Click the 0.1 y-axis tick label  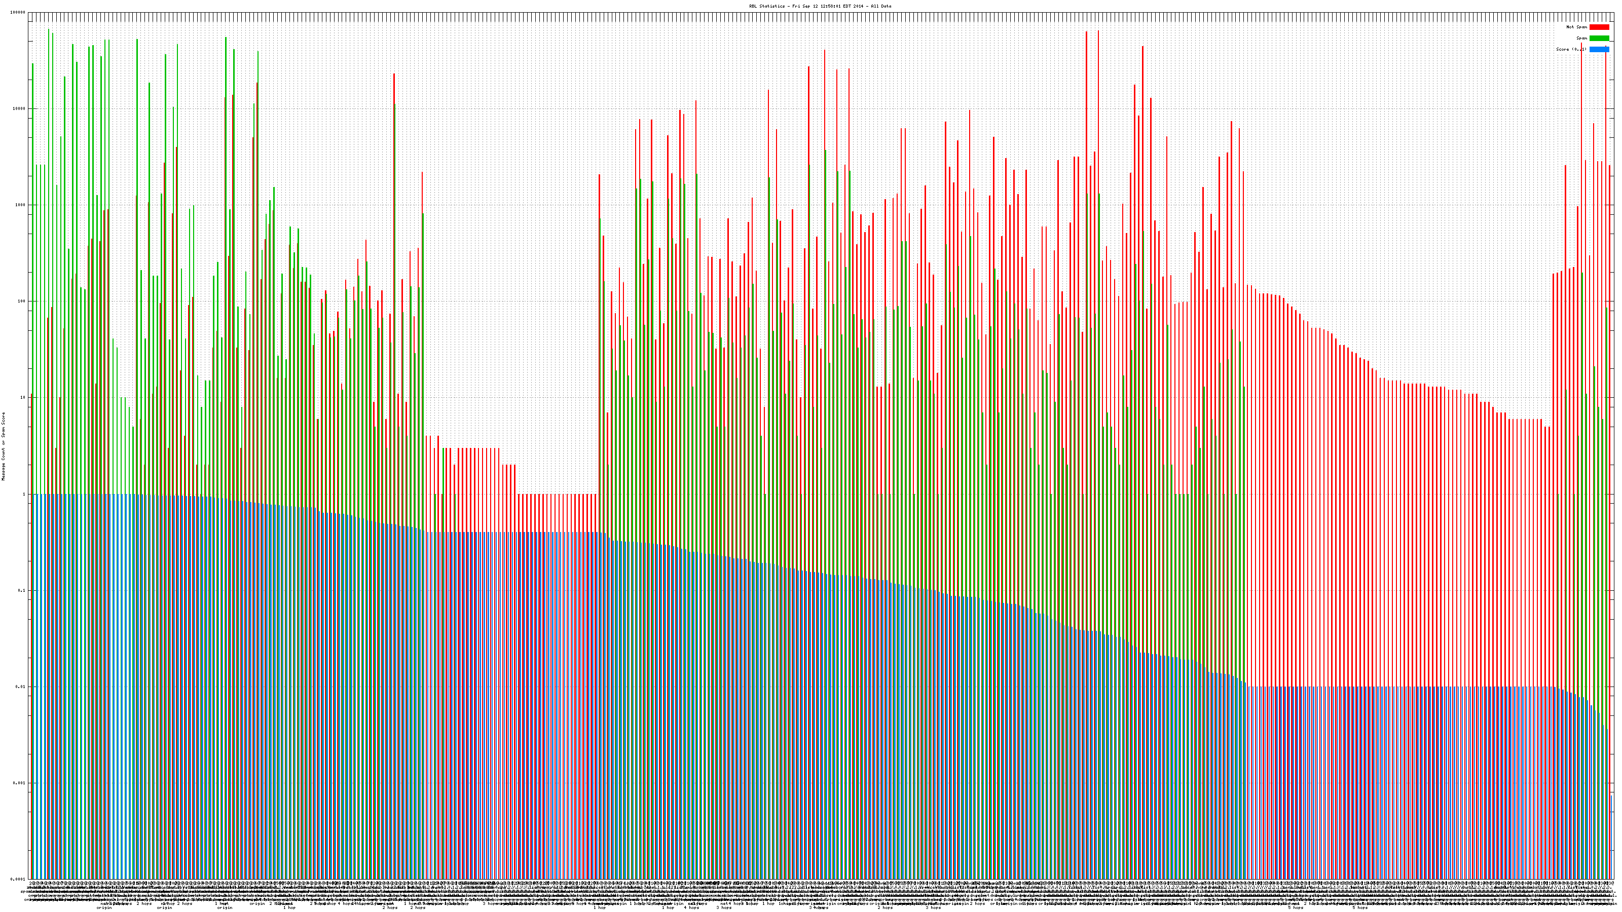22,590
